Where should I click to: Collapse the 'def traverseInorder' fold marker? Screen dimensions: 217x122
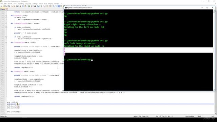pos(6,23)
